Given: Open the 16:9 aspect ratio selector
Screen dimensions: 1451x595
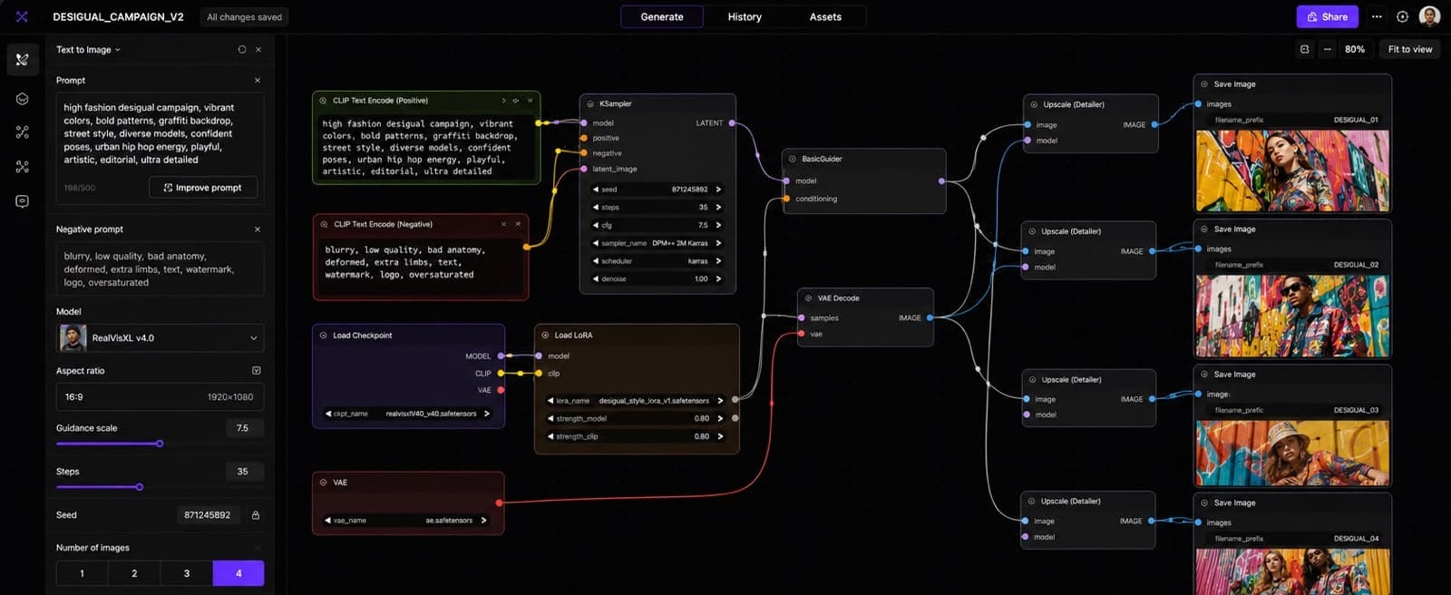Looking at the screenshot, I should click(x=161, y=397).
